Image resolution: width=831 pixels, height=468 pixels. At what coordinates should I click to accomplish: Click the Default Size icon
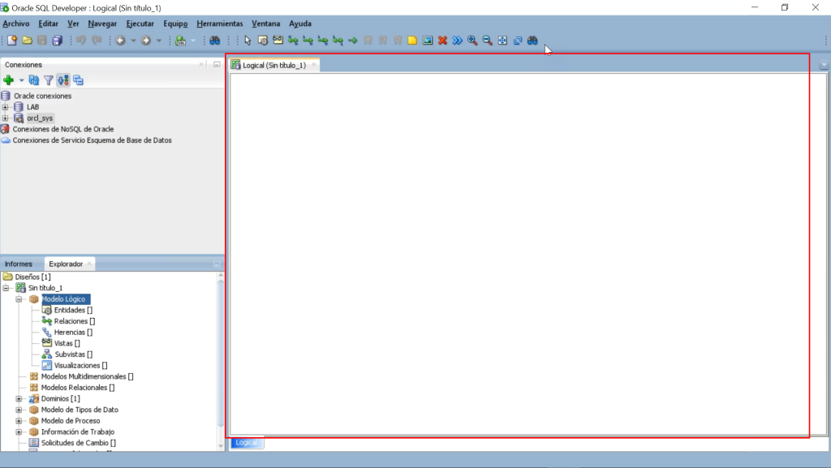tap(517, 41)
